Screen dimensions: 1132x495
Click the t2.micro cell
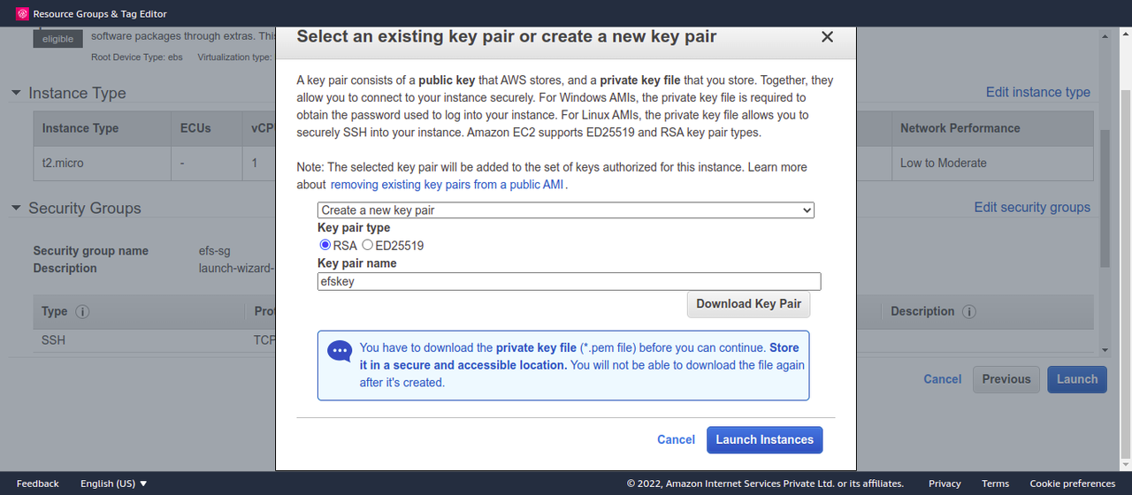pyautogui.click(x=102, y=164)
